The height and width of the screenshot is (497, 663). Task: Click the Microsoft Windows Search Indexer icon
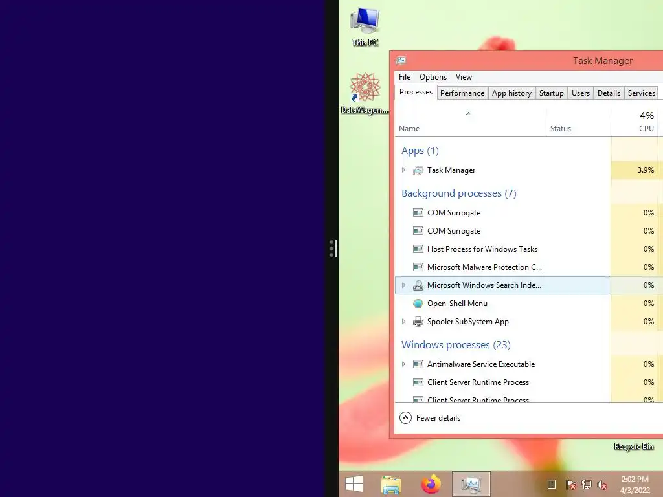click(x=418, y=285)
